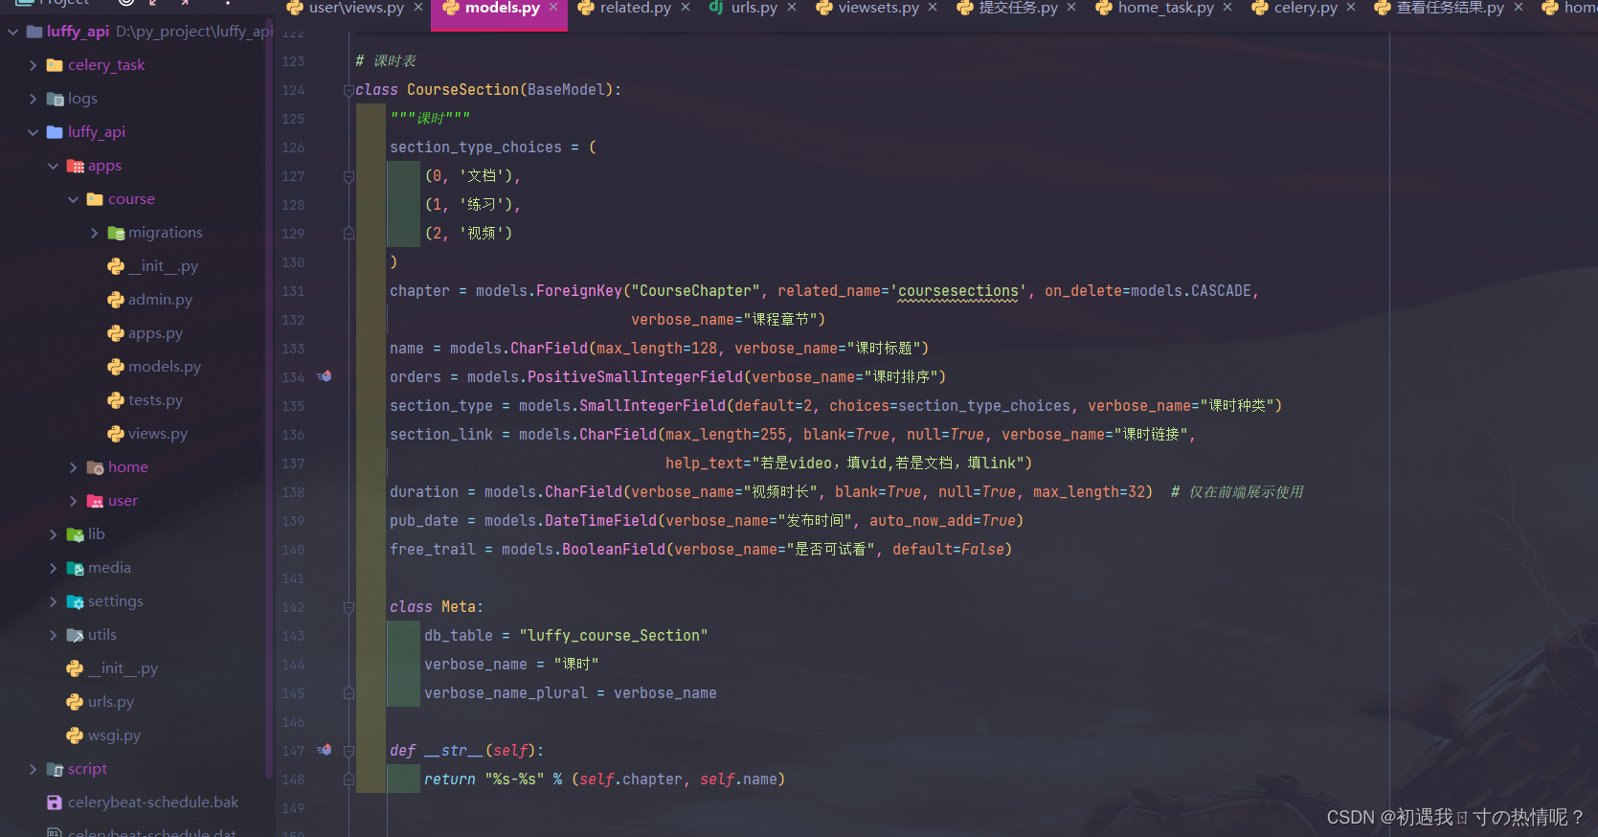This screenshot has width=1598, height=837.
Task: Collapse the inner luffy_api folder
Action: [x=33, y=132]
